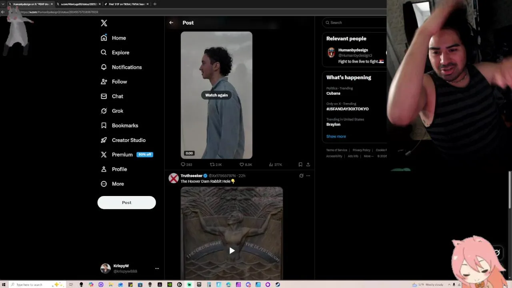This screenshot has height=288, width=512.
Task: Click Show more under What's happening
Action: click(x=336, y=136)
